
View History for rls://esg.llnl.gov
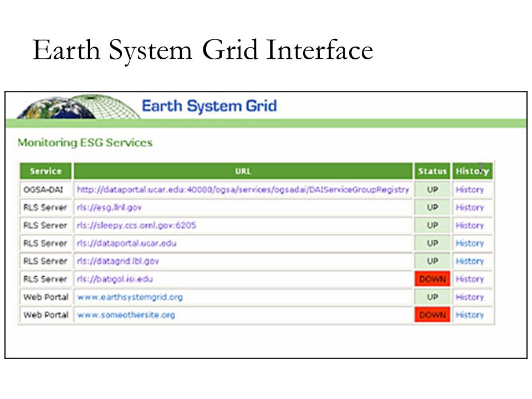(x=469, y=208)
